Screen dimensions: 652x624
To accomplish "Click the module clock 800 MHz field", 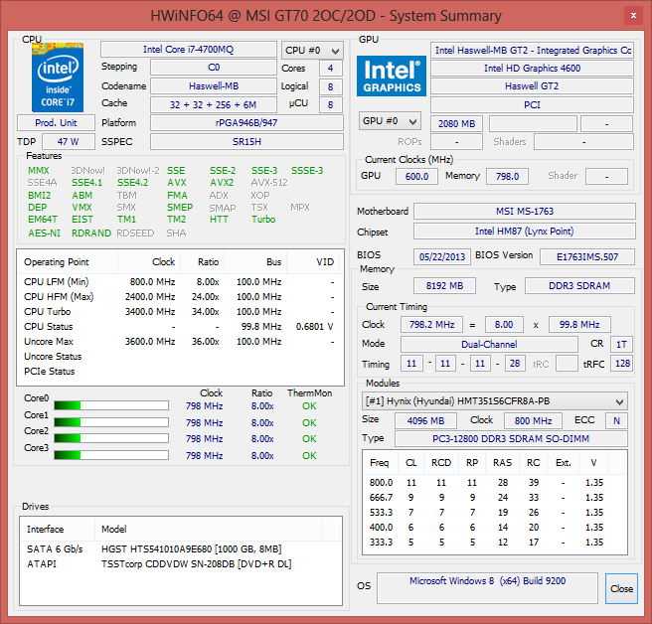I will pos(533,420).
